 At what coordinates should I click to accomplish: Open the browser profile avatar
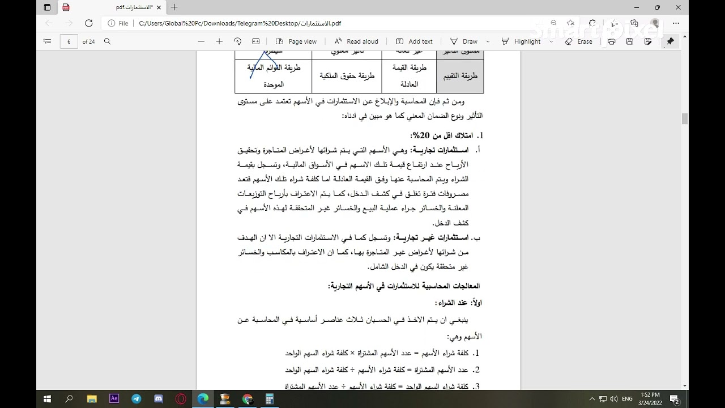(655, 23)
